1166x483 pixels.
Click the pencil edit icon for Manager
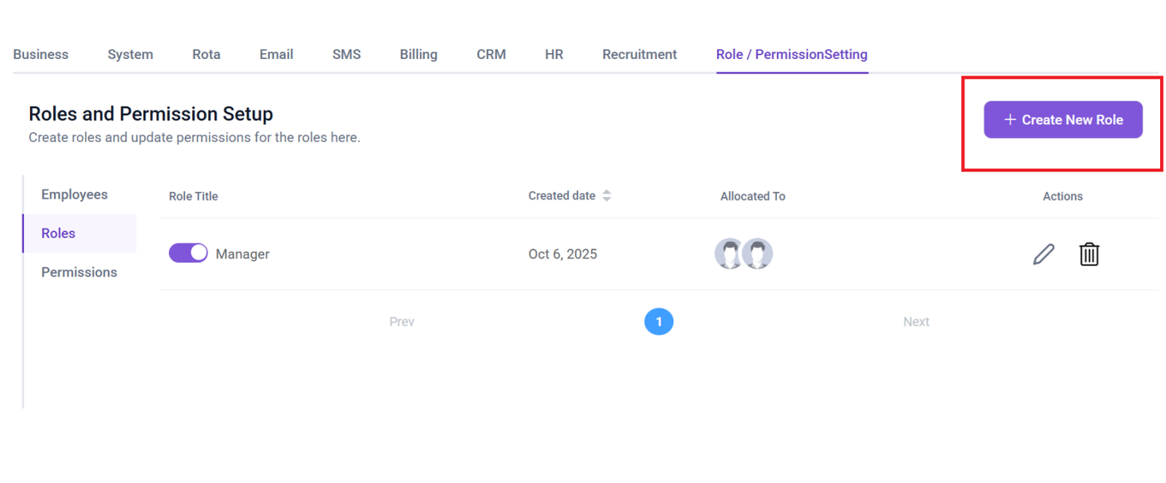pyautogui.click(x=1044, y=254)
